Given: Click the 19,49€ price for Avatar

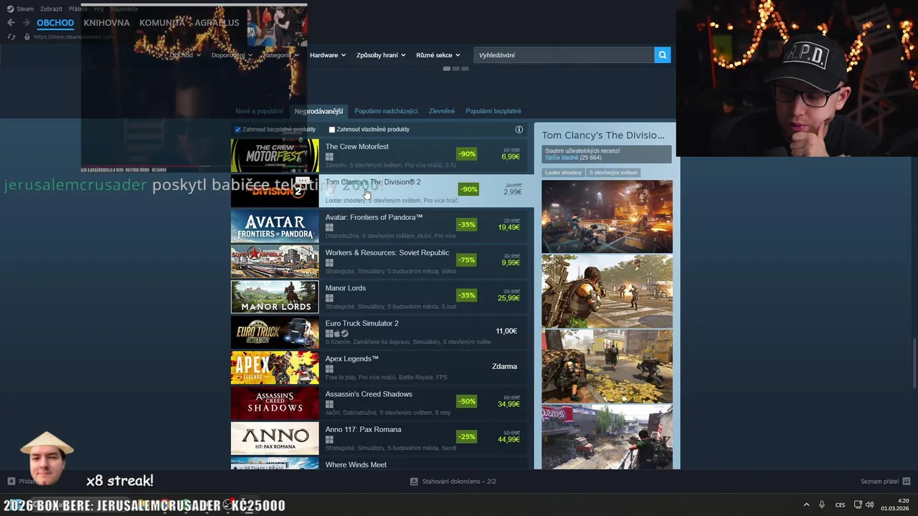Looking at the screenshot, I should click(x=509, y=228).
